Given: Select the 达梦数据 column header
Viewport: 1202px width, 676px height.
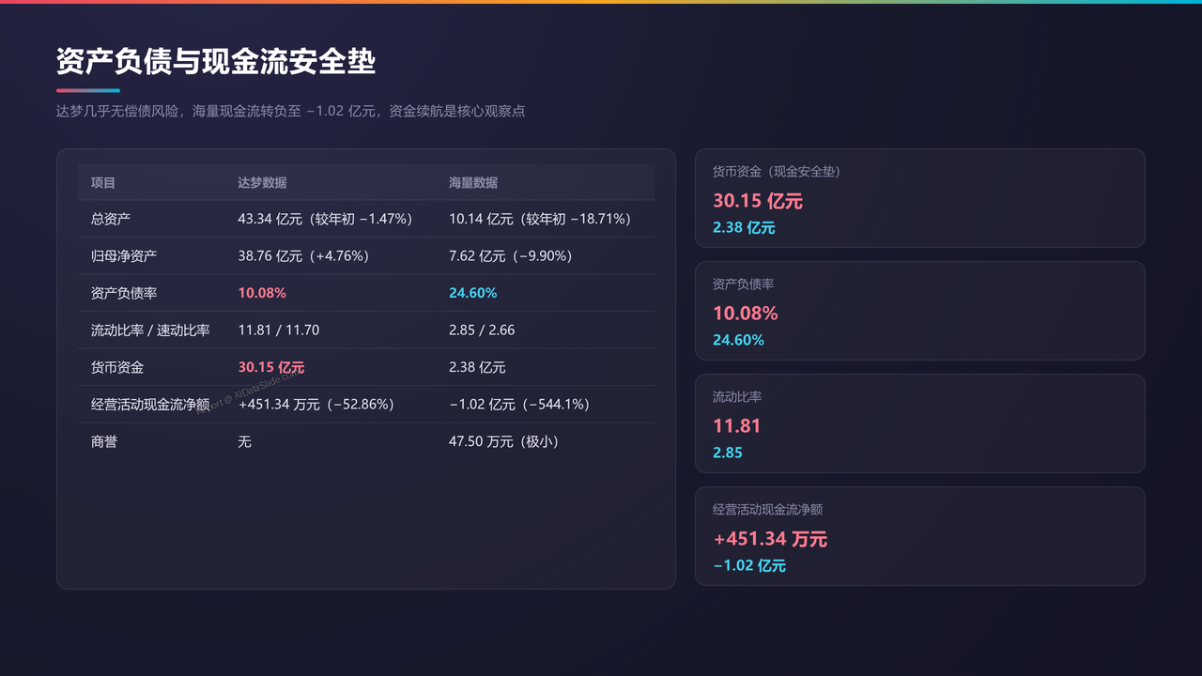Looking at the screenshot, I should coord(263,183).
